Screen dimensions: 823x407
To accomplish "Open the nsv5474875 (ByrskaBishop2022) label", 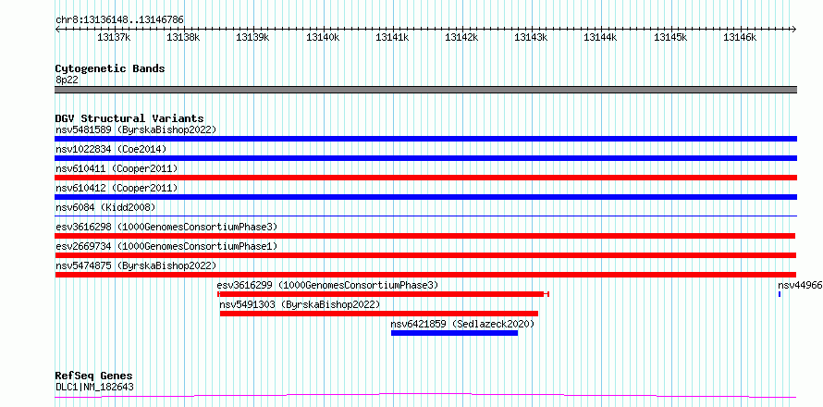I will [x=136, y=265].
